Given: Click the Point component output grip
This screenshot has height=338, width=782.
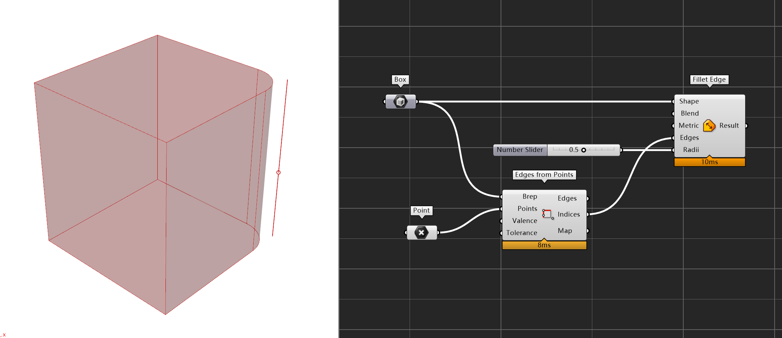Looking at the screenshot, I should (438, 232).
